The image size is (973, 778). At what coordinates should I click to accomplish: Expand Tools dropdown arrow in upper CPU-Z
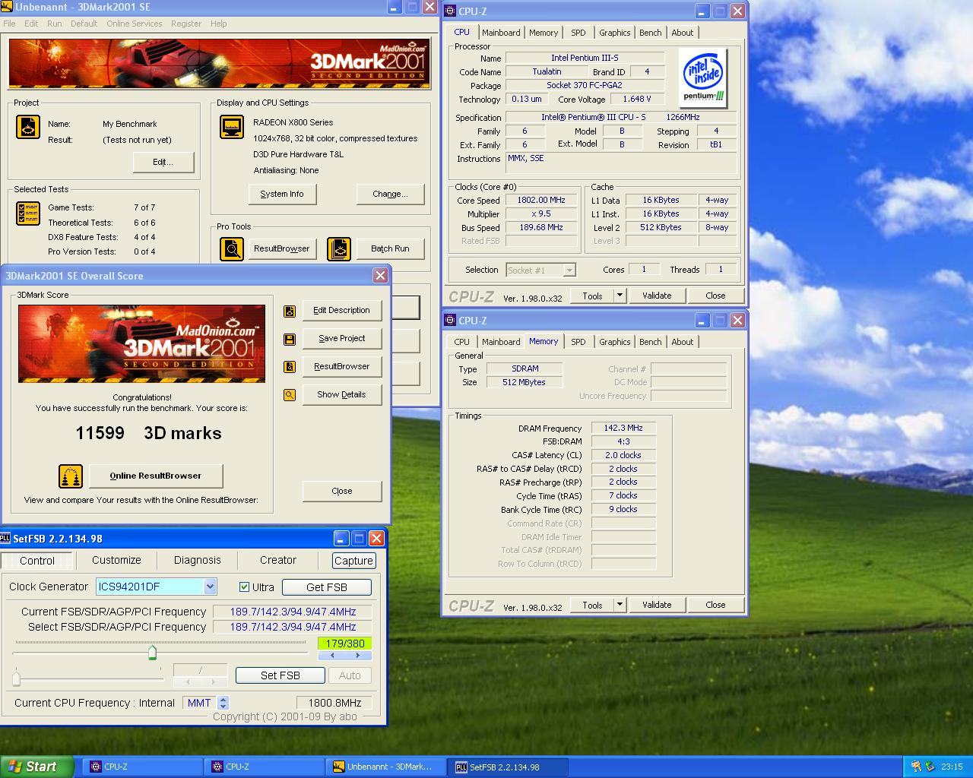620,296
